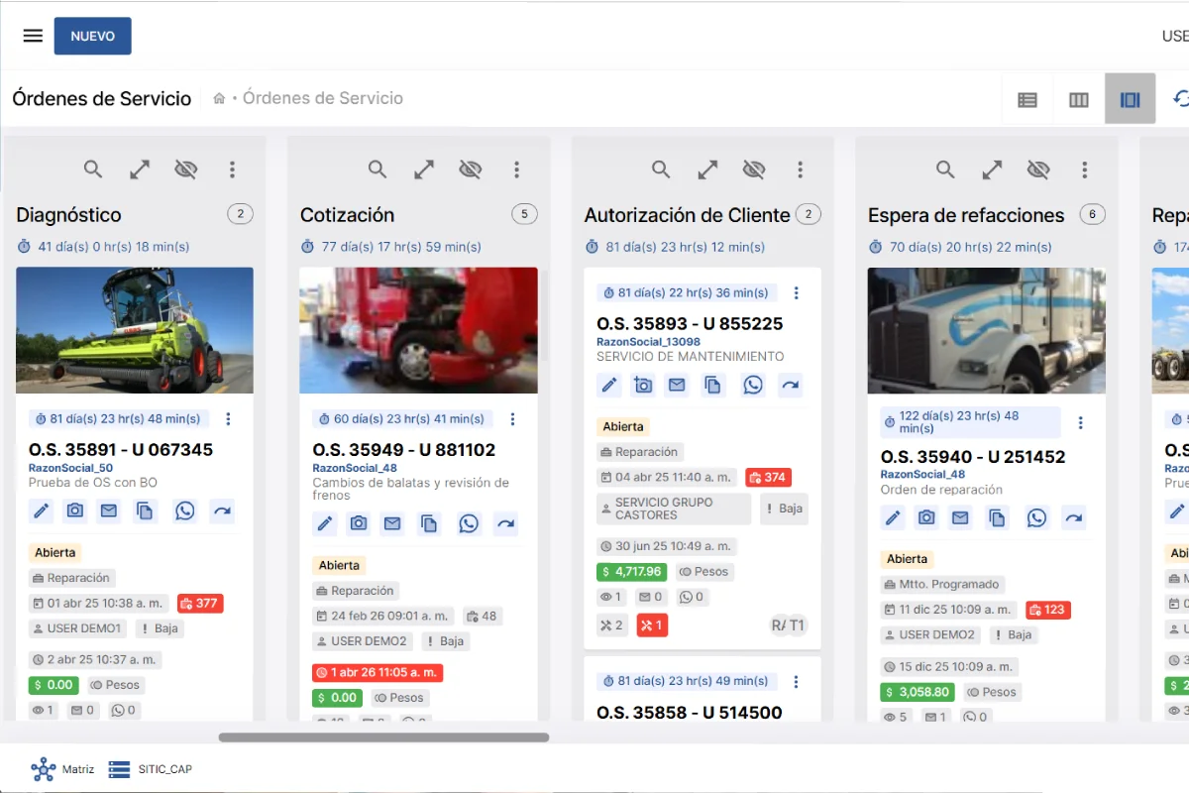Switch to list view layout

click(x=1027, y=99)
